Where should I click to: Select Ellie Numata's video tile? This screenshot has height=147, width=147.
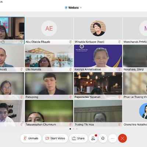[x=49, y=58]
